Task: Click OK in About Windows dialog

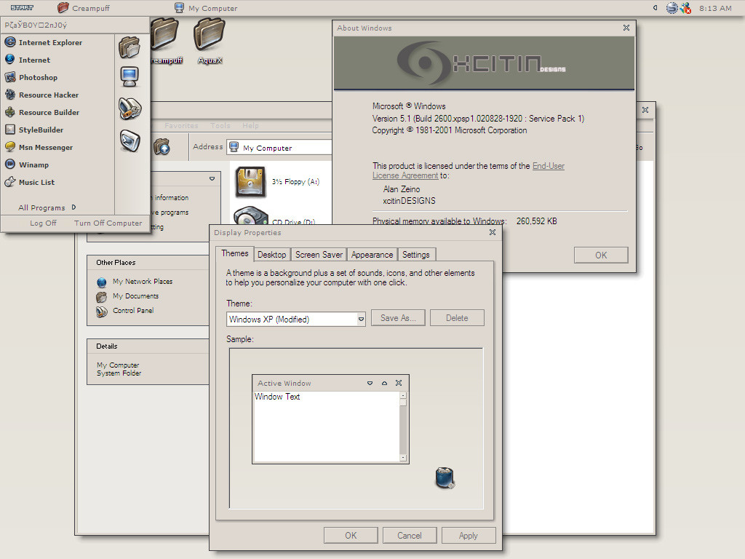Action: [601, 255]
